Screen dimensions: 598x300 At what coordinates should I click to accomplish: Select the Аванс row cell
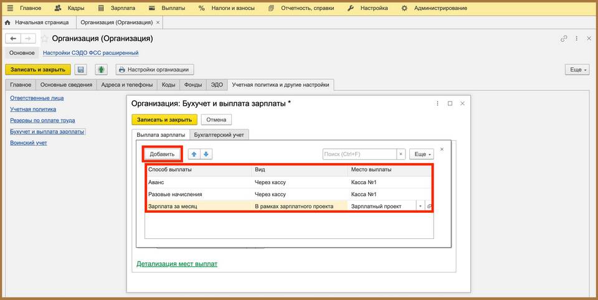click(198, 182)
